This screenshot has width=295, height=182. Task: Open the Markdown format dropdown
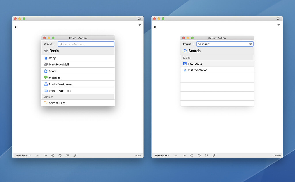click(23, 155)
